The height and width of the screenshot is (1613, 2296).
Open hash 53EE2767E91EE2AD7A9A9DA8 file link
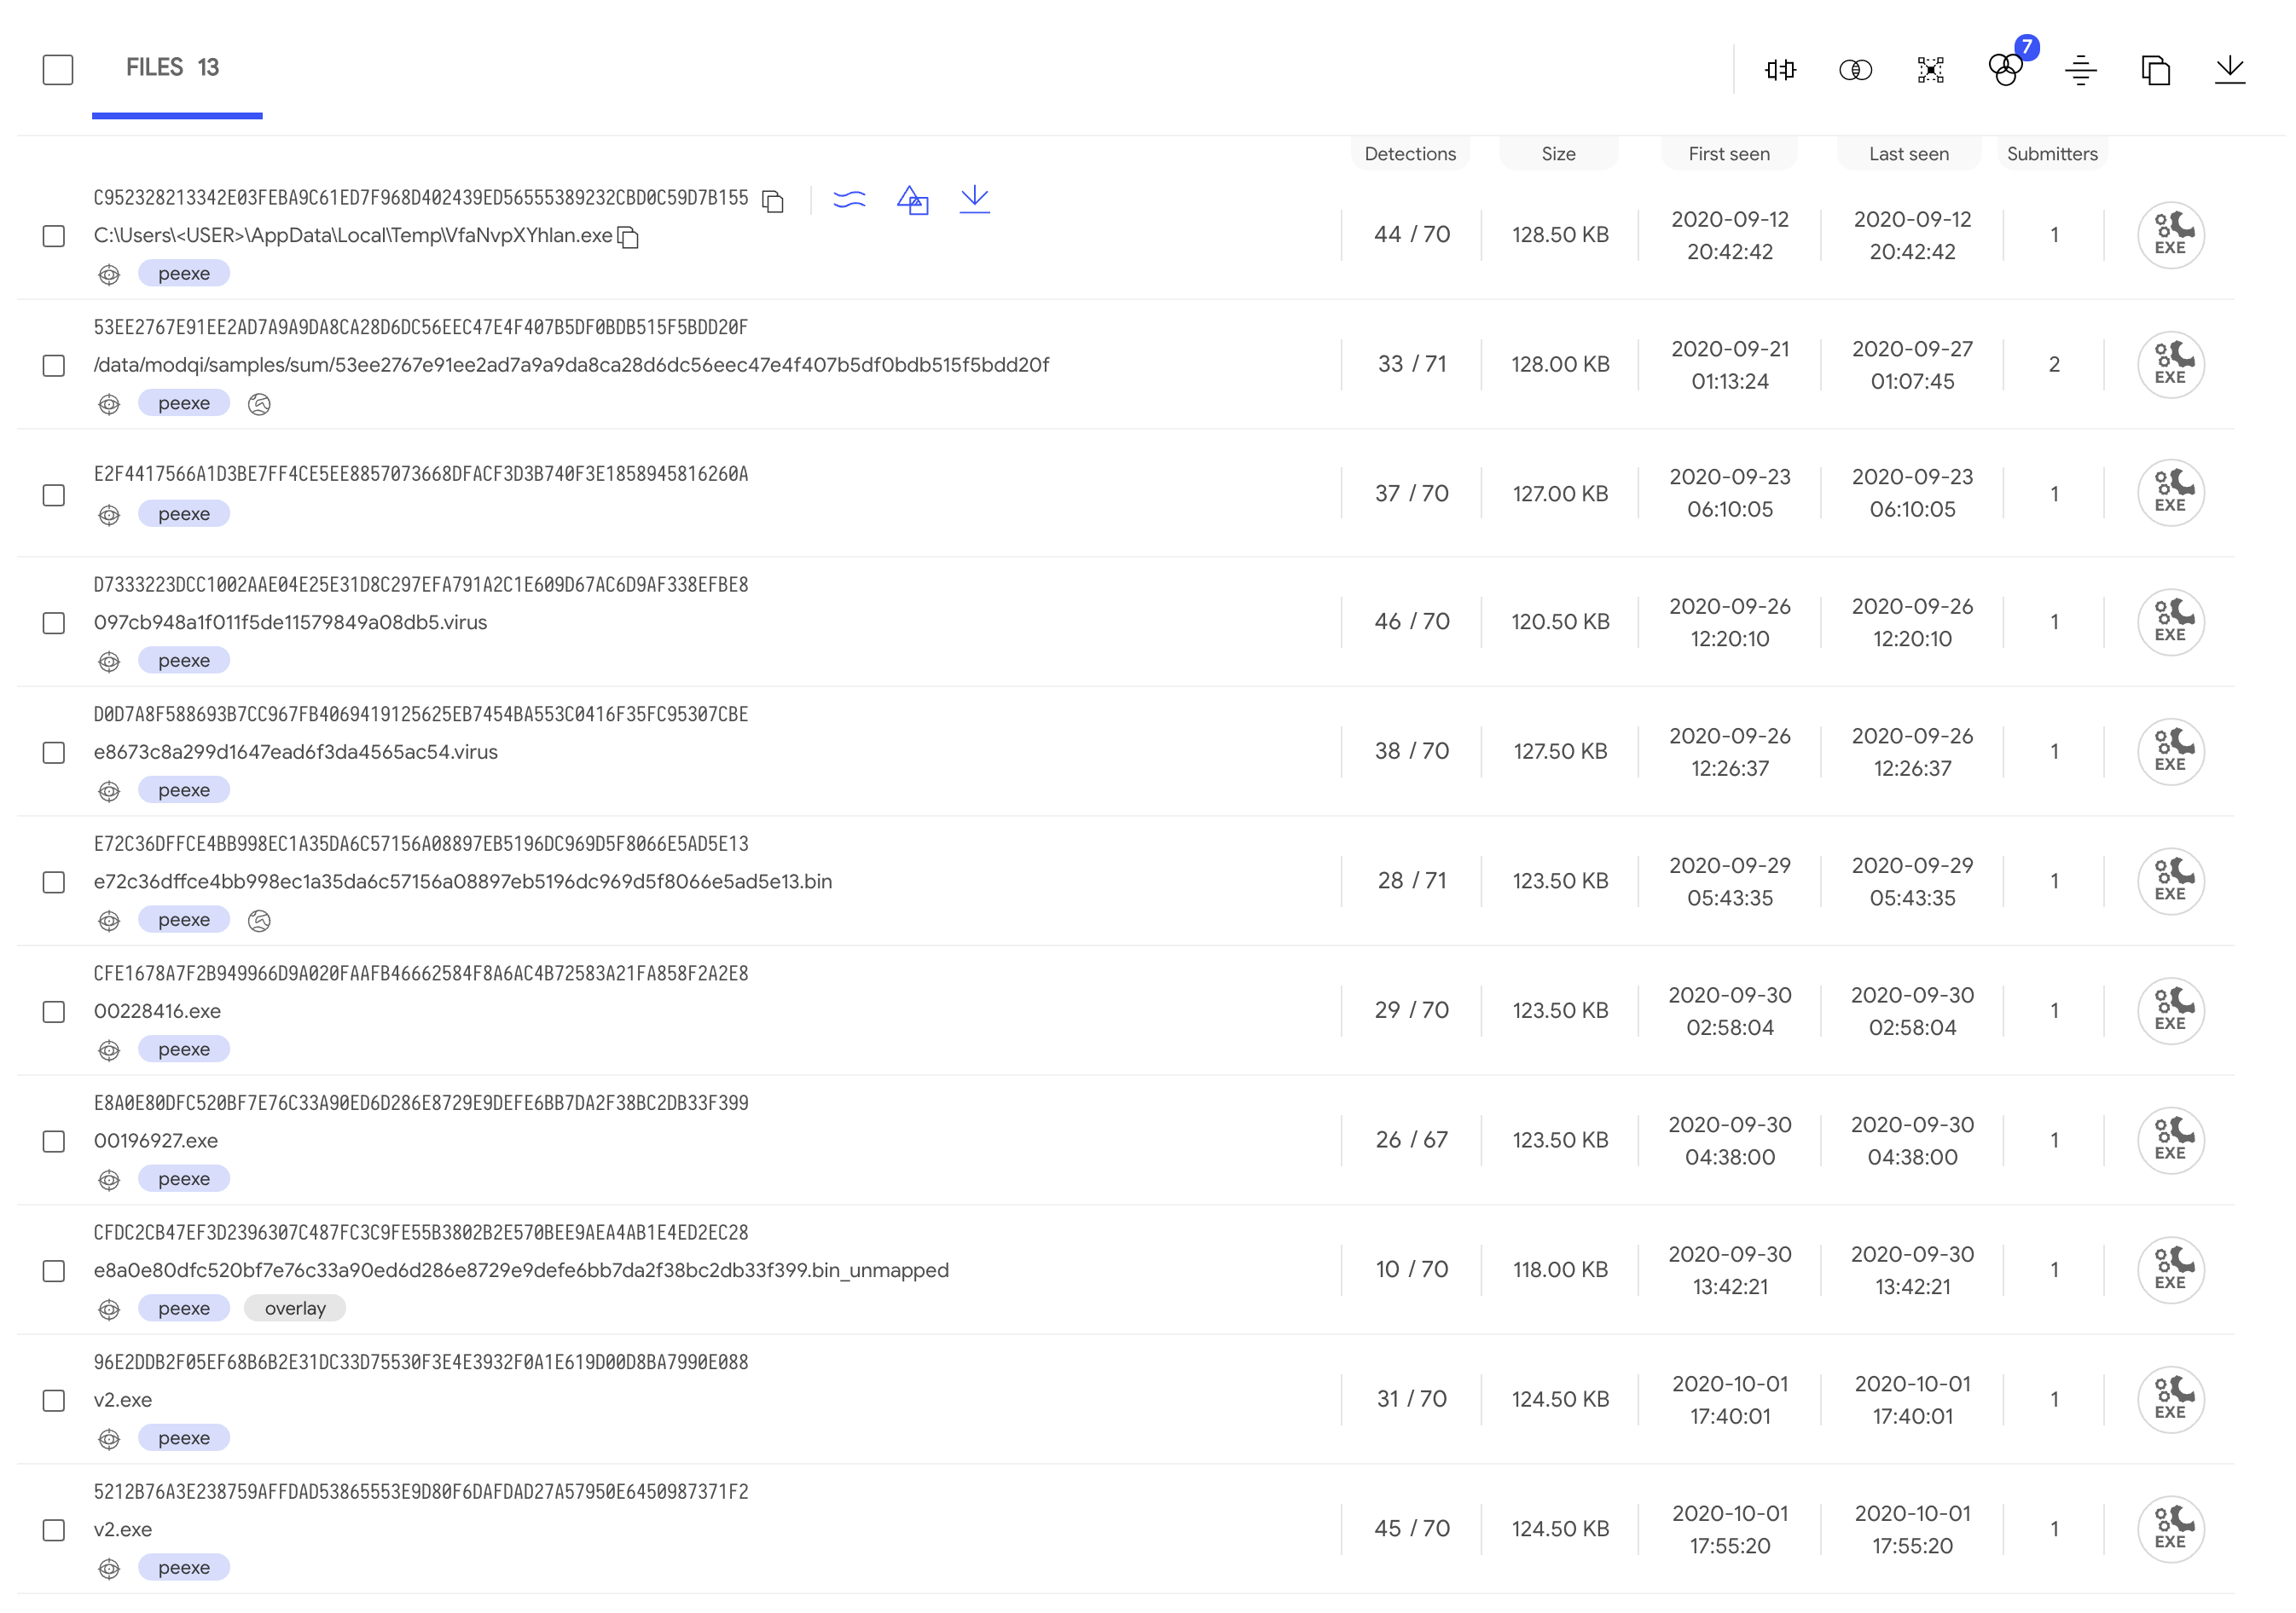pyautogui.click(x=420, y=327)
